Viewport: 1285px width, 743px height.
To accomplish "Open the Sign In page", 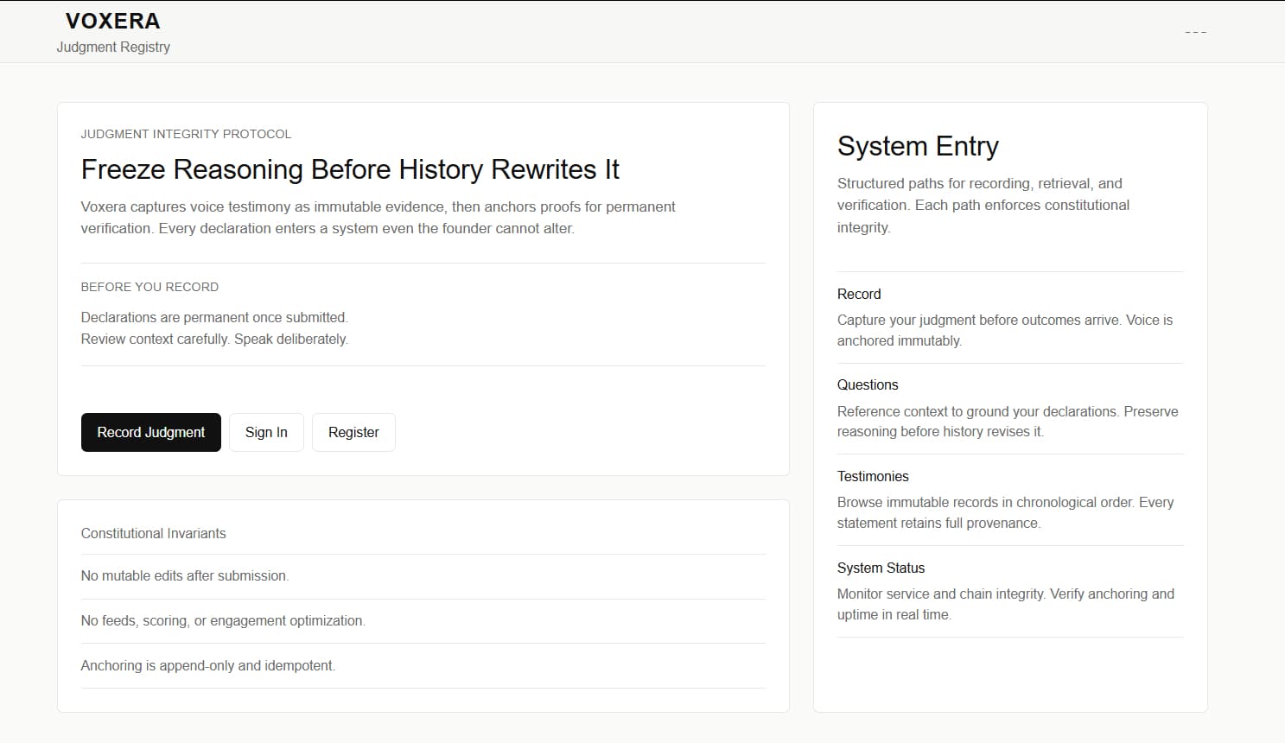I will 266,432.
